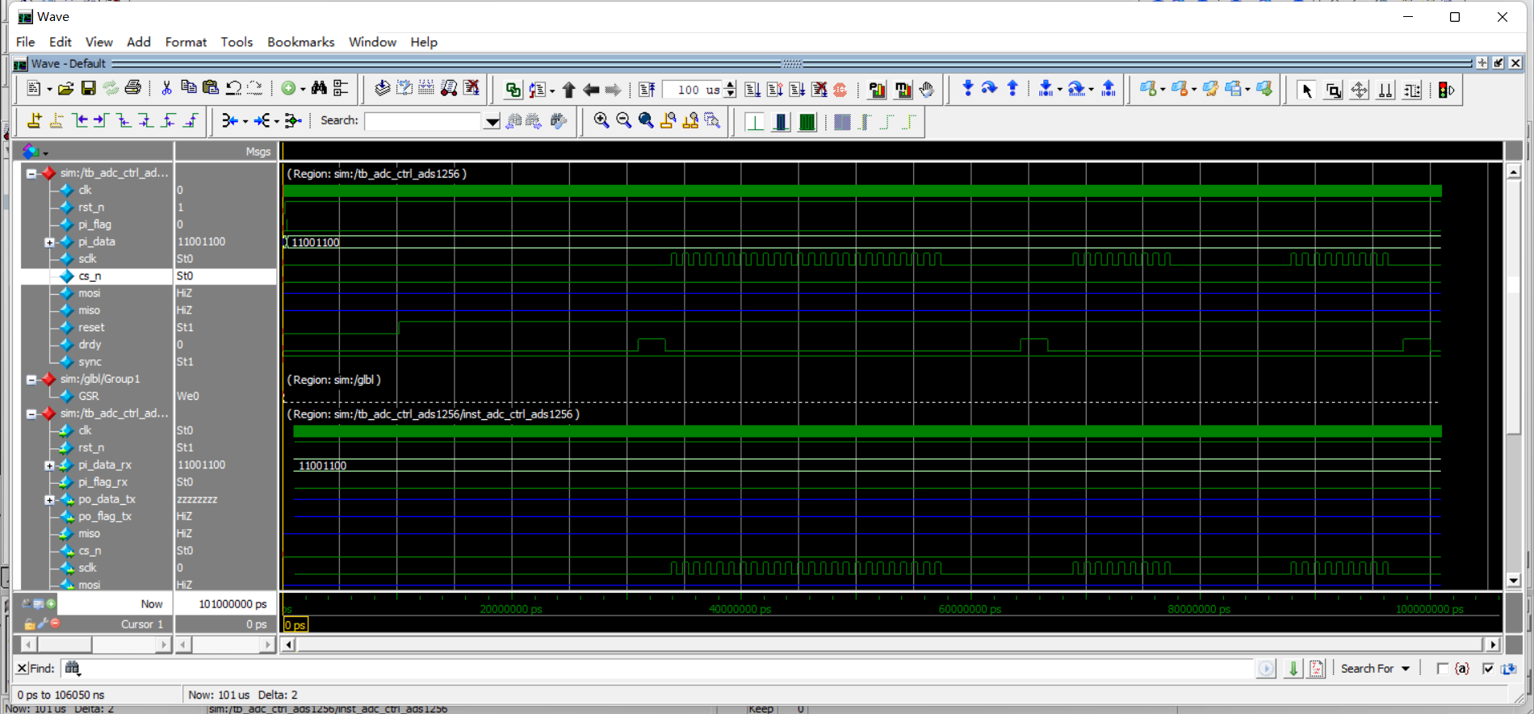Open Find with the binoculars icon
1534x714 pixels.
pyautogui.click(x=319, y=88)
